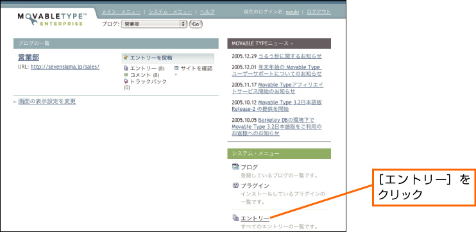476x232 pixels.
Task: Expand 画面の表示設定を変更 triangle
Action: [x=15, y=102]
